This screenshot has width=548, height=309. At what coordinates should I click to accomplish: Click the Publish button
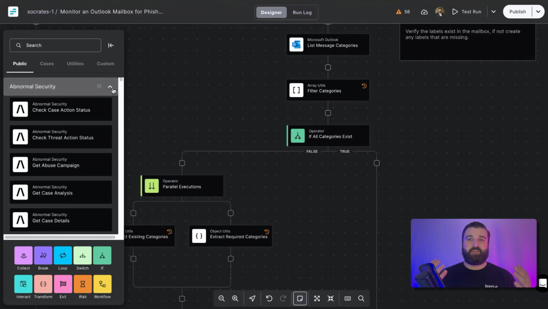tap(517, 11)
